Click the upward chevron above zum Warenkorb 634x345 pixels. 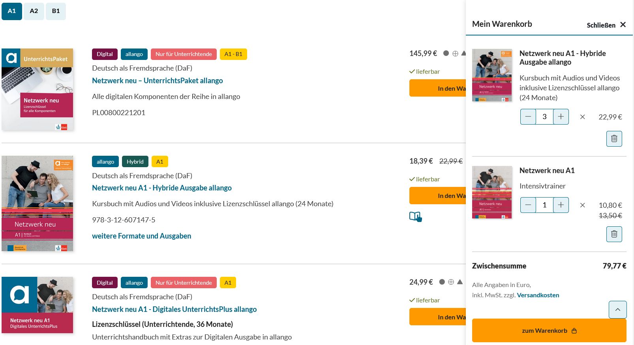(x=617, y=310)
